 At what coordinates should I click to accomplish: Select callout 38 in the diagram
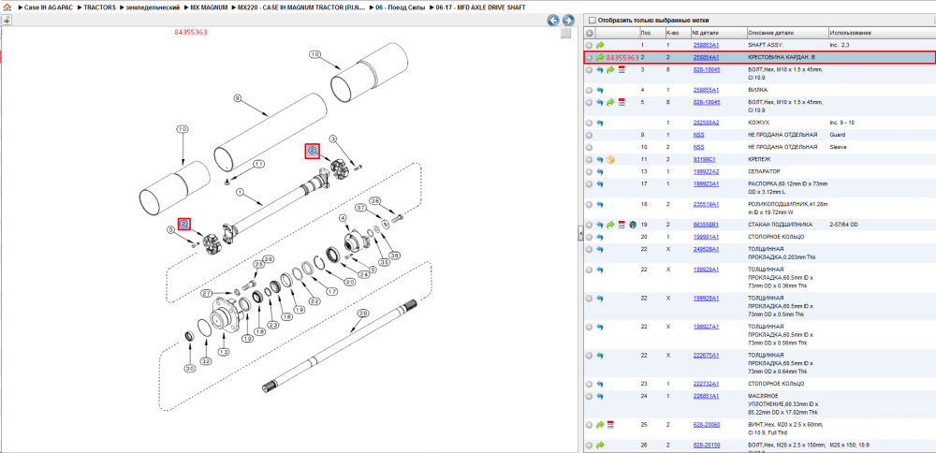pyautogui.click(x=374, y=200)
